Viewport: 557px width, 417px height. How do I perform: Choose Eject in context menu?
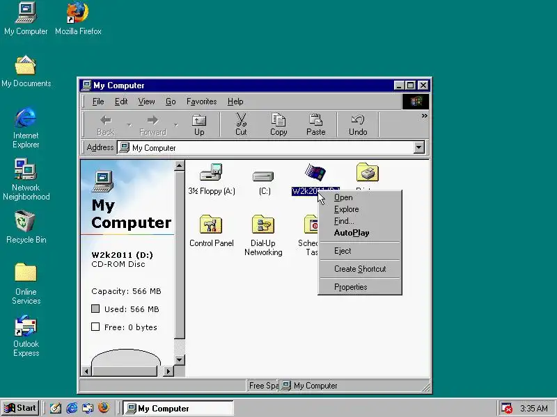[x=360, y=251]
